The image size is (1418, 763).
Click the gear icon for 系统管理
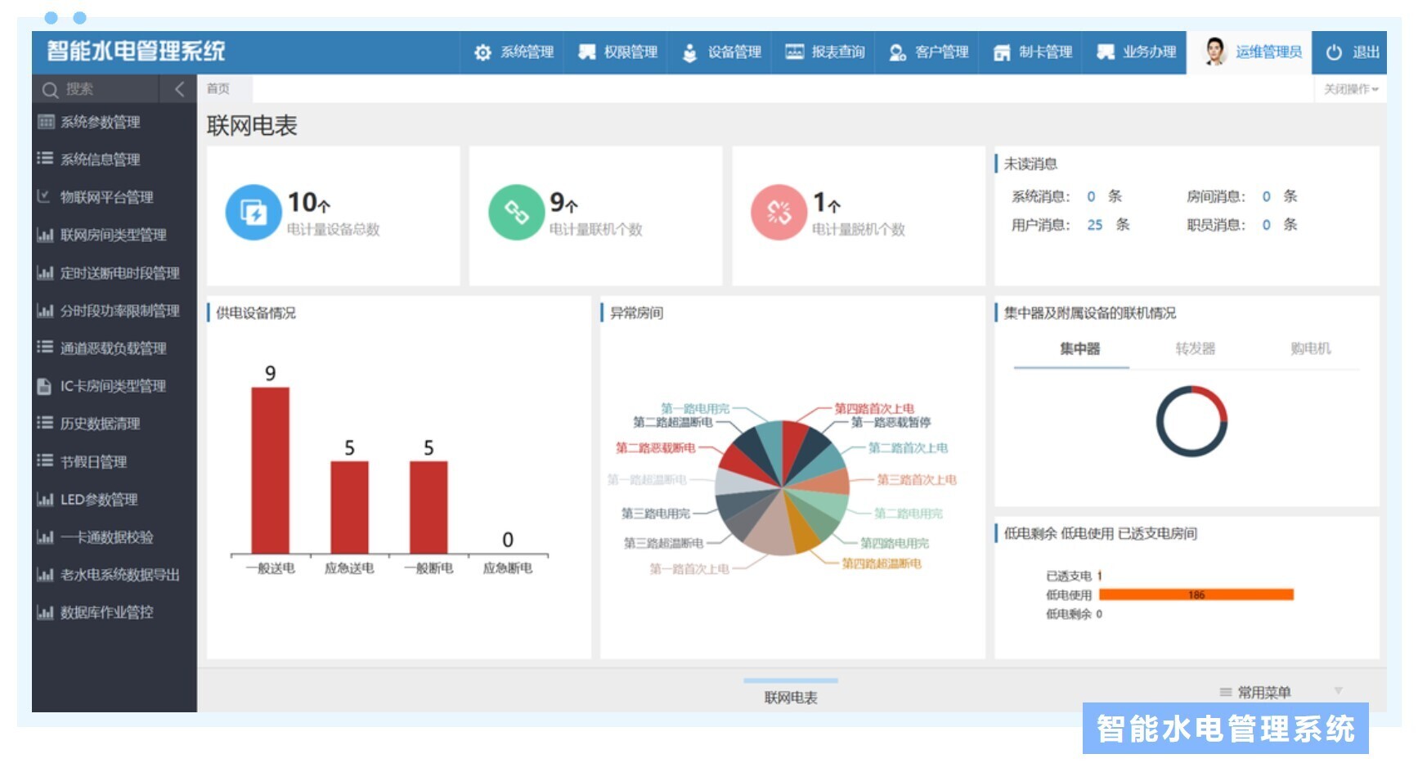point(482,52)
